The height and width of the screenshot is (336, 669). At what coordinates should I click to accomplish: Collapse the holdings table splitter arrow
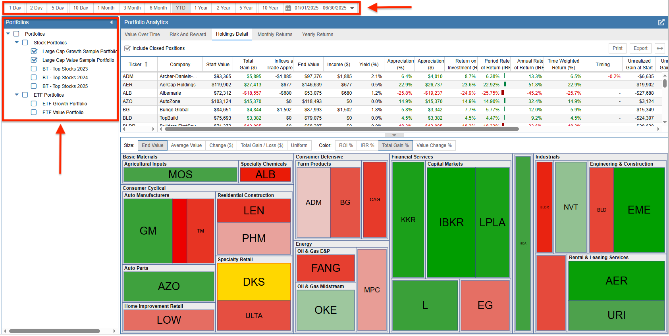(x=394, y=135)
